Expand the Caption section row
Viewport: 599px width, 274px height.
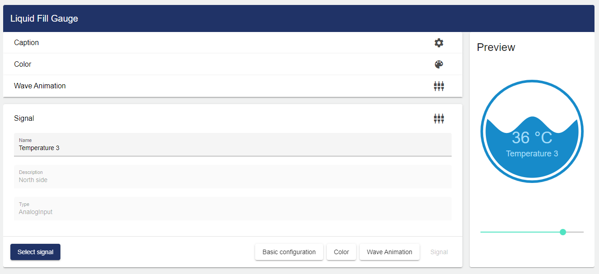[x=216, y=43]
